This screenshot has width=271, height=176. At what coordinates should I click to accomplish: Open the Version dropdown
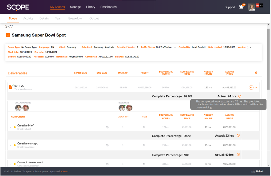(250, 47)
